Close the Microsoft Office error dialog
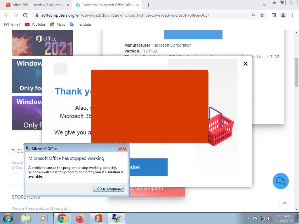Image resolution: width=299 pixels, height=224 pixels. [122, 148]
